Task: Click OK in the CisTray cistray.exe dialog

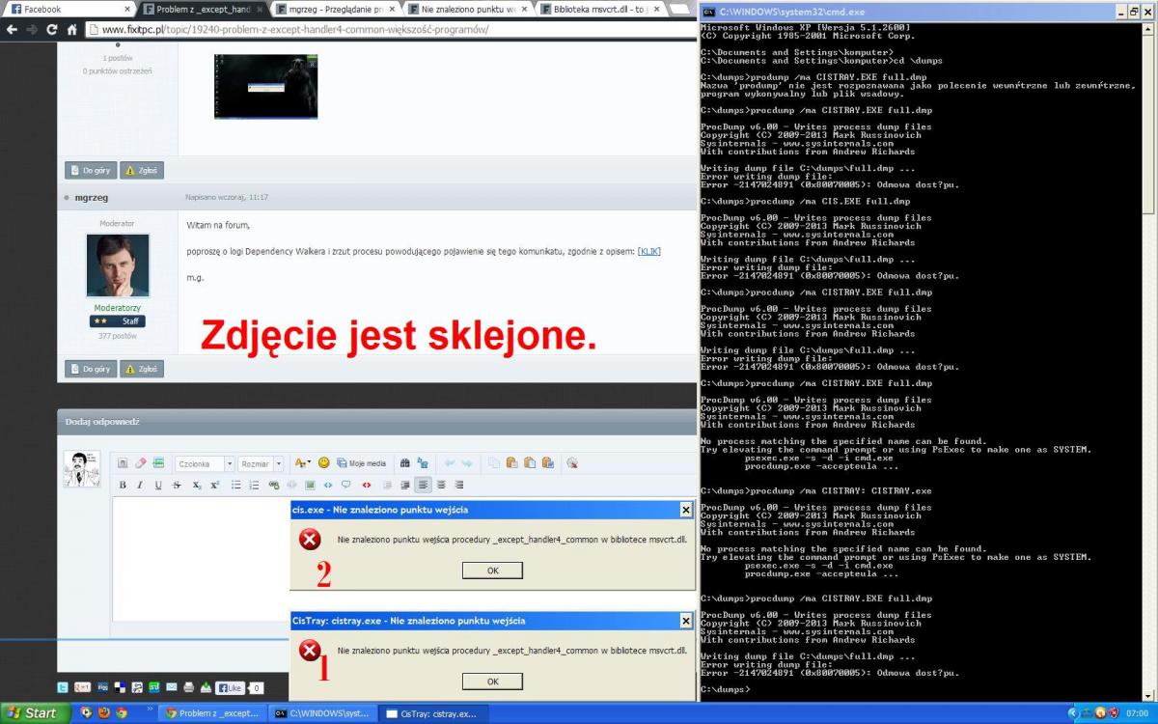Action: [492, 682]
